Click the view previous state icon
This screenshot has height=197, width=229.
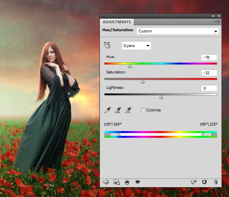click(x=193, y=182)
